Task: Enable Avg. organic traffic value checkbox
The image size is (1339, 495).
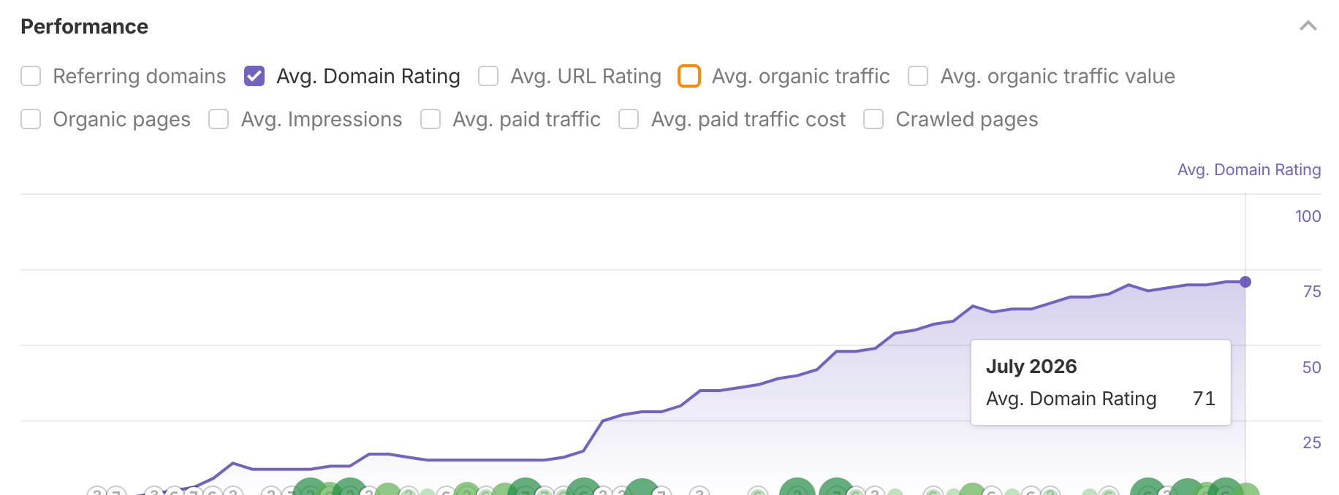Action: (x=918, y=76)
